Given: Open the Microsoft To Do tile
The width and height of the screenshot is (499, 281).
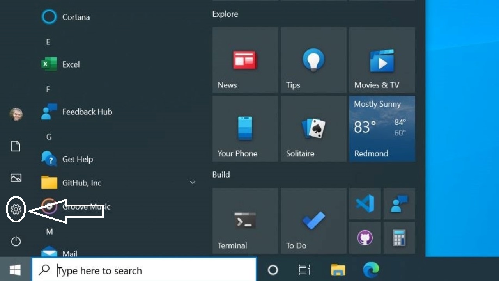Looking at the screenshot, I should click(x=313, y=221).
